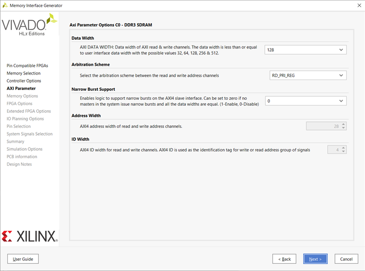Select Summary step in sidebar
The height and width of the screenshot is (271, 365).
tap(15, 142)
